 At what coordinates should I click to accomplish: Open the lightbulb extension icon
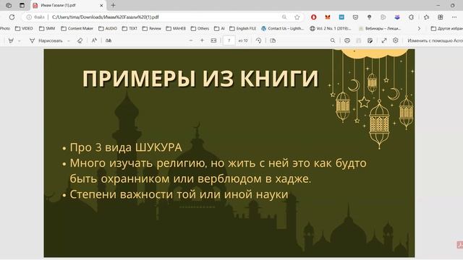369,17
